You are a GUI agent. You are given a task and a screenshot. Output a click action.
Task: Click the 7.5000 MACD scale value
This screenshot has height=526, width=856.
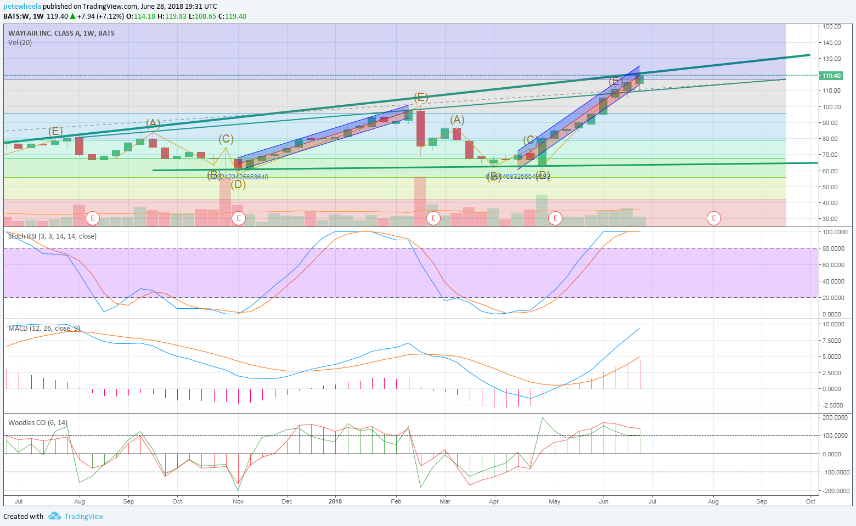point(832,341)
